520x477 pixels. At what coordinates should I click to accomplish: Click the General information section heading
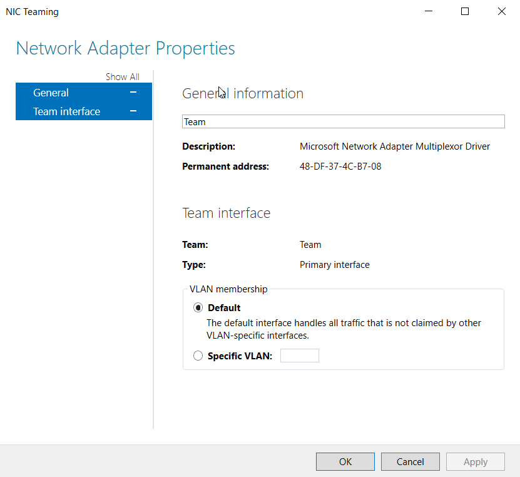point(242,93)
